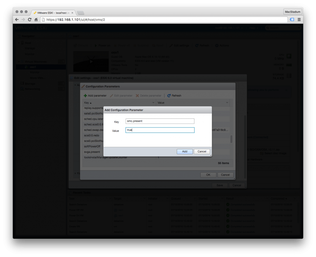This screenshot has height=257, width=316.
Task: Use the parameter list scrollbar thumb
Action: 231,139
